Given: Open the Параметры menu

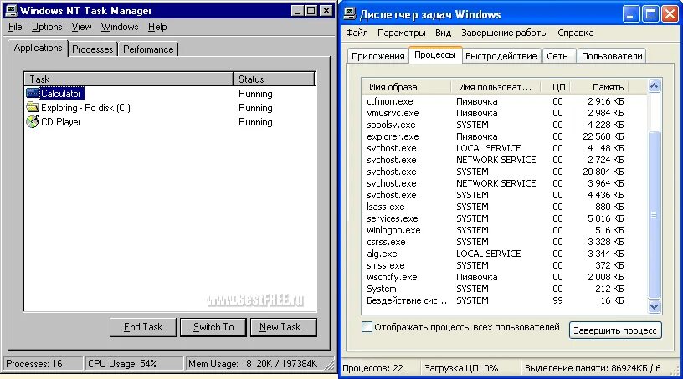Looking at the screenshot, I should click(401, 33).
